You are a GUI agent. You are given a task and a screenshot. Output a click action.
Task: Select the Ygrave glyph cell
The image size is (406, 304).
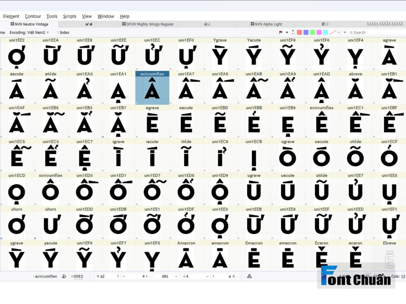[220, 54]
